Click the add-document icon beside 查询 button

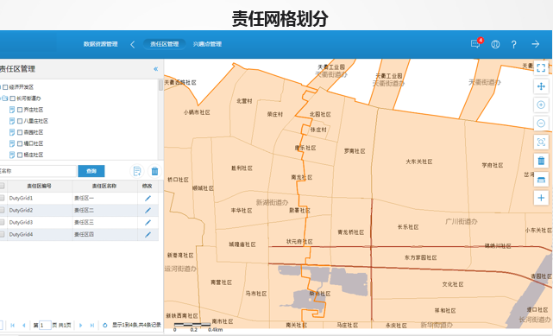(137, 171)
